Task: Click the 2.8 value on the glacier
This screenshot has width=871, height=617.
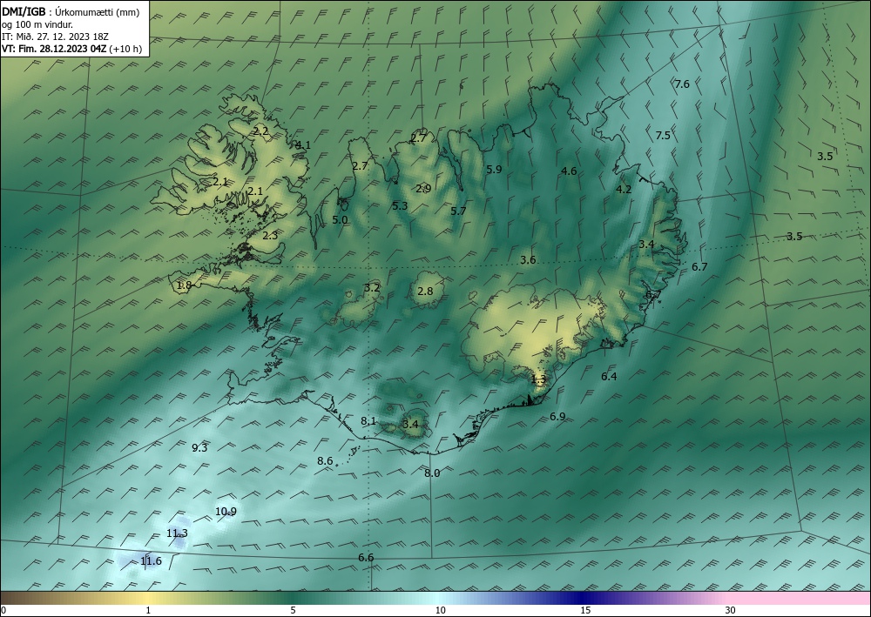Action: pos(425,291)
